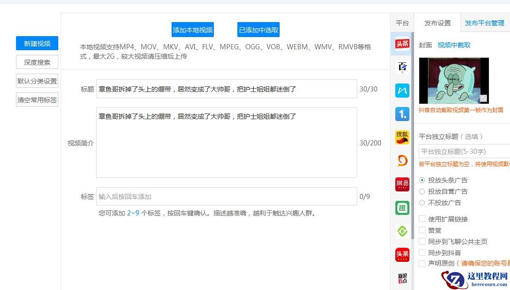Focus the 标签 tag input field
Screen dimensions: 510x290
[227, 196]
